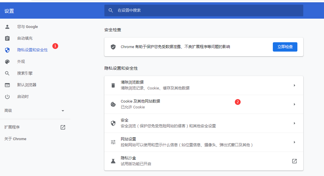Viewport: 324px width, 176px height.
Task: Open the Cookie 及其他网站数据 row title
Action: (x=140, y=101)
